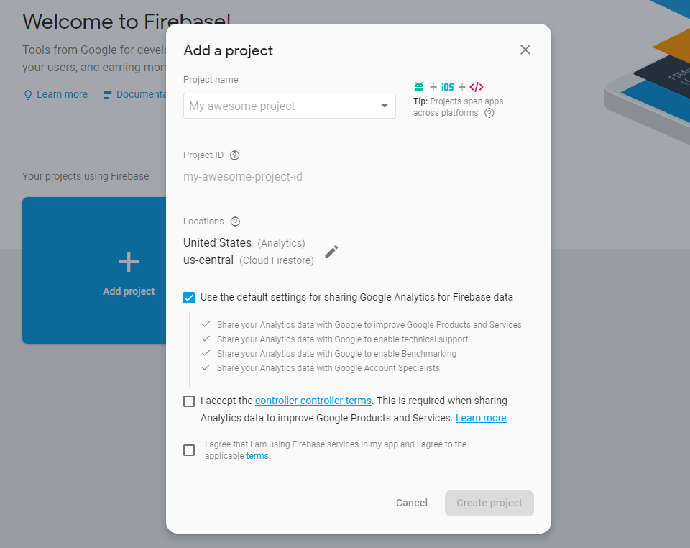Image resolution: width=690 pixels, height=548 pixels.
Task: Click the Project ID placeholder field
Action: coord(243,177)
